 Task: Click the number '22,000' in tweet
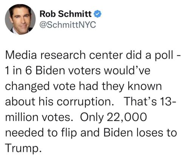click(127, 117)
